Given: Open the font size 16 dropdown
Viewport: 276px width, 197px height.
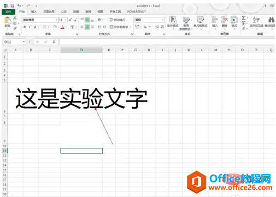Looking at the screenshot, I should click(x=66, y=20).
